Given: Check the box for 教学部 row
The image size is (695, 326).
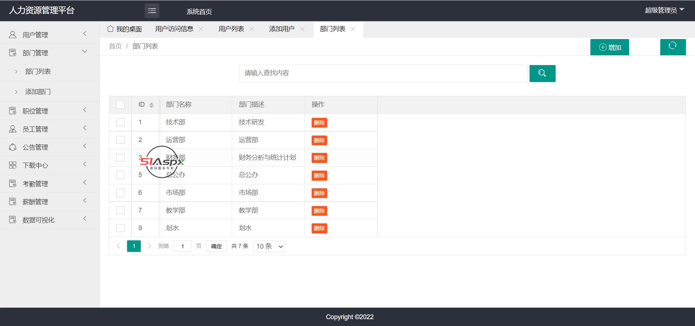Looking at the screenshot, I should point(120,210).
